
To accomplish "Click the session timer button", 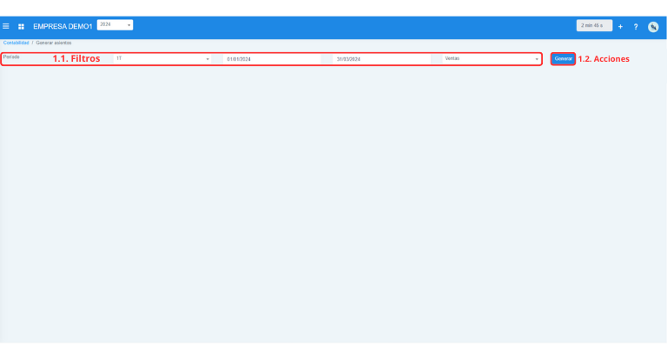I will pyautogui.click(x=594, y=25).
